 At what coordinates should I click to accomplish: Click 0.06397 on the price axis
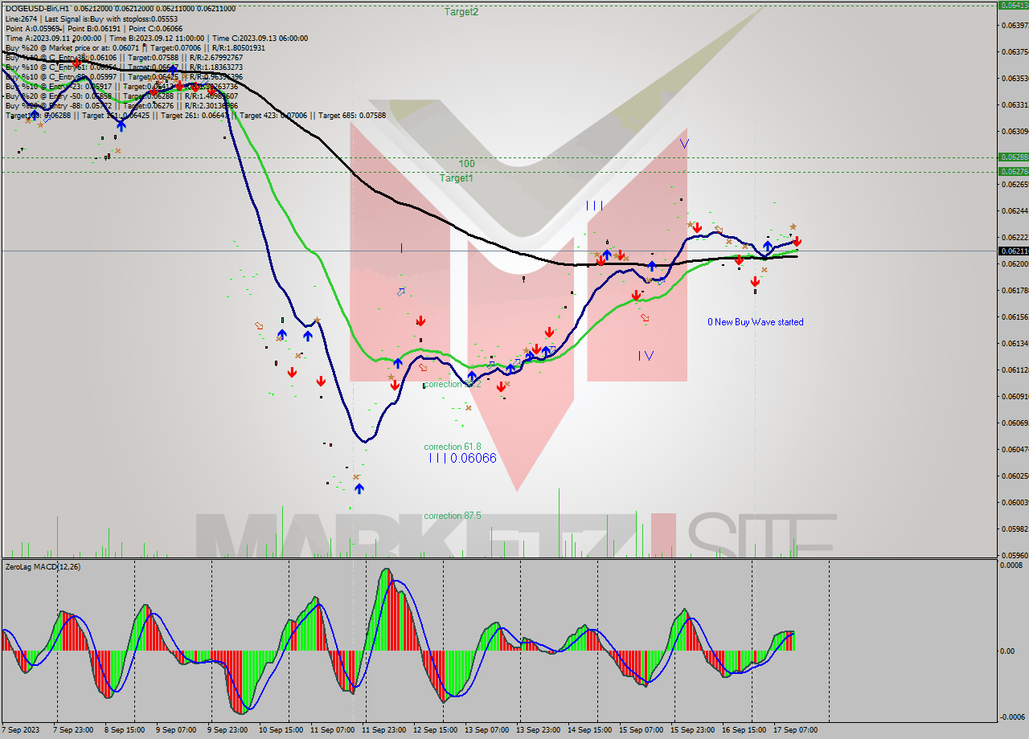pyautogui.click(x=1015, y=25)
